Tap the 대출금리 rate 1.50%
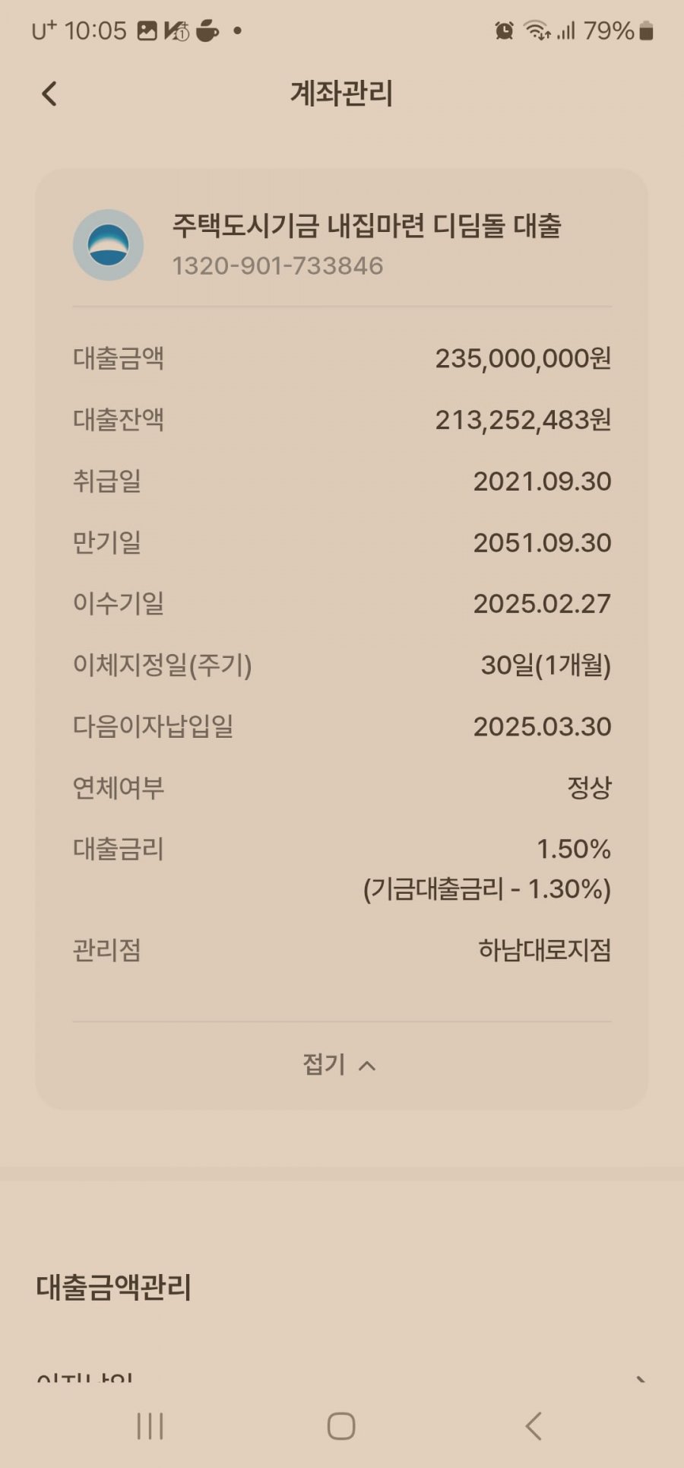This screenshot has width=684, height=1468. click(x=574, y=849)
